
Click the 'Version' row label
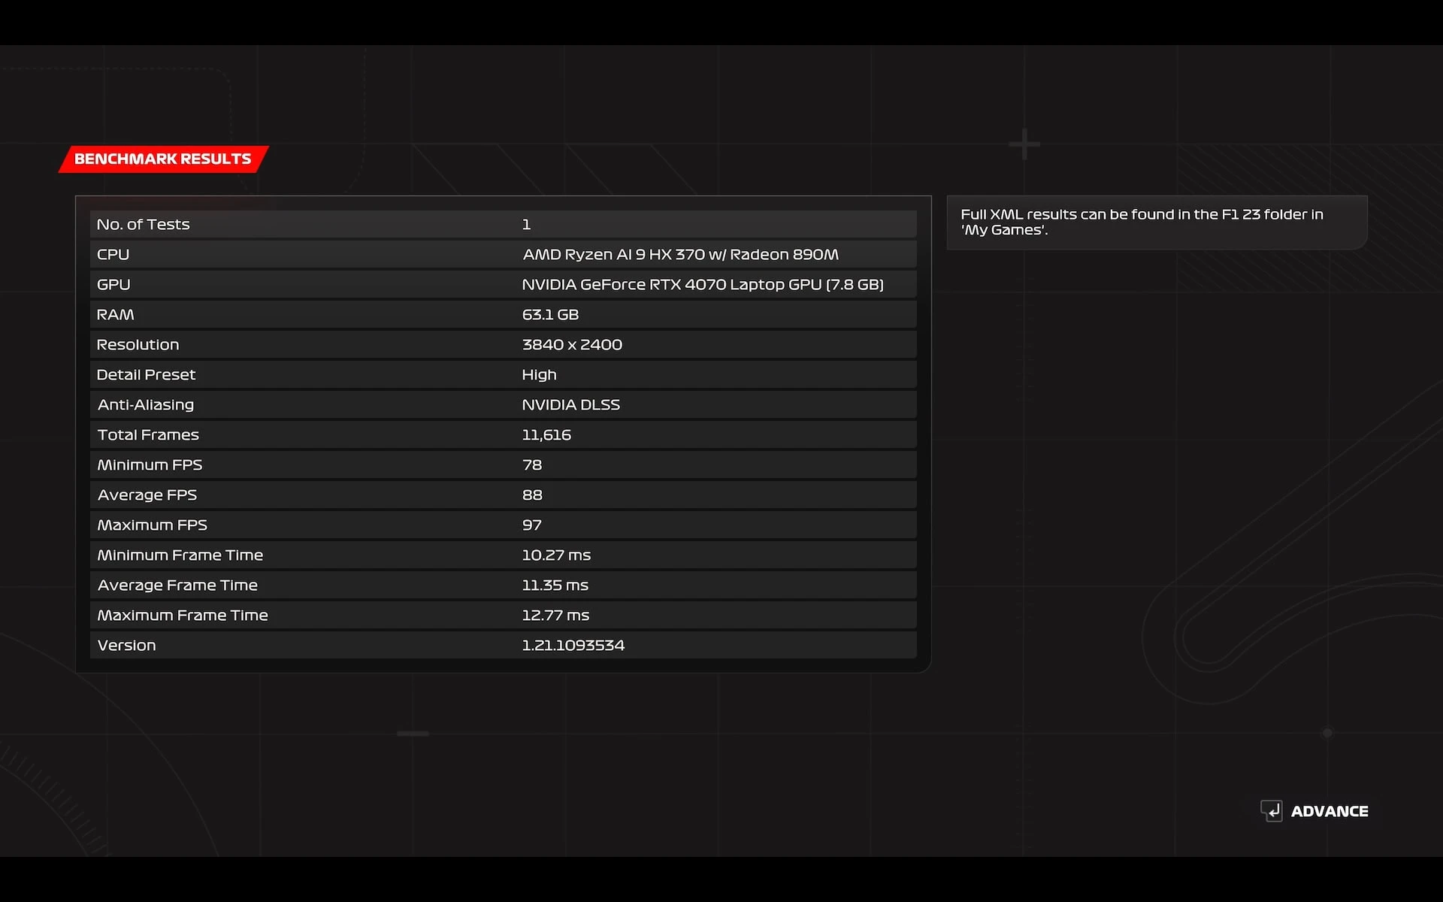[x=126, y=645]
